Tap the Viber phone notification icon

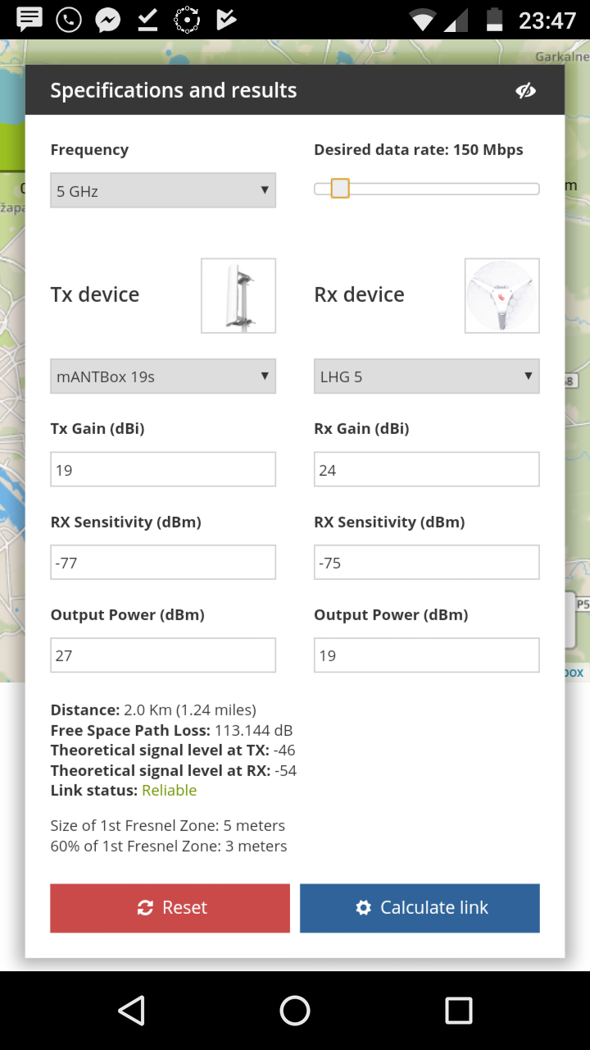pos(69,19)
